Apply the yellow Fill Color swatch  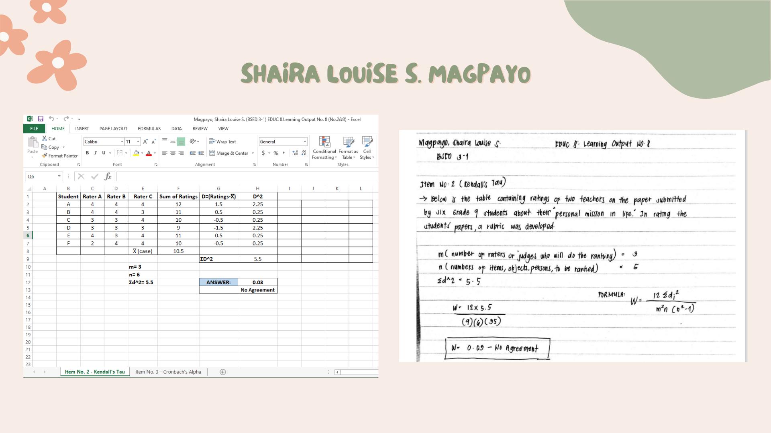(x=136, y=153)
